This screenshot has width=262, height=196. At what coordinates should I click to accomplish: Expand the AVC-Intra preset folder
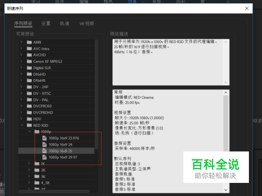[x=21, y=48]
